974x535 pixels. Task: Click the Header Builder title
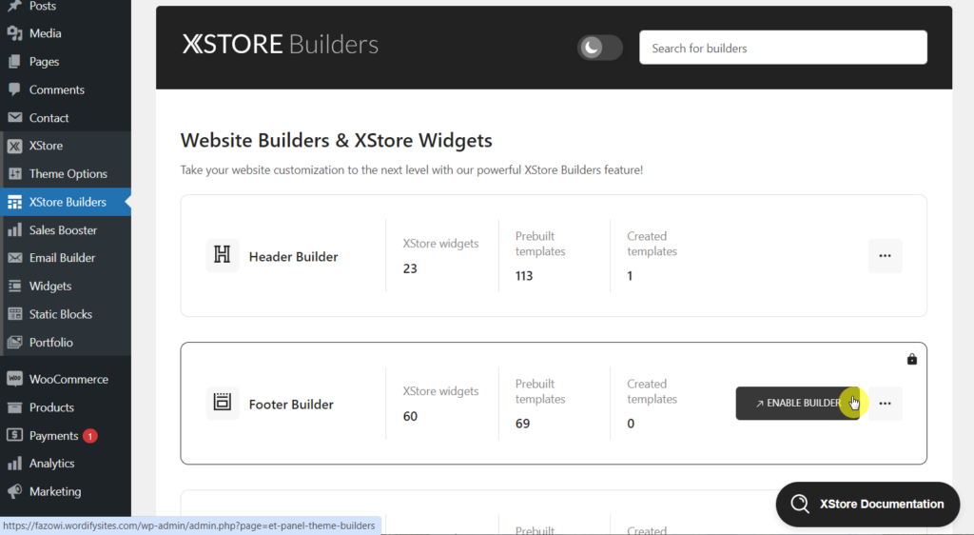click(x=293, y=257)
